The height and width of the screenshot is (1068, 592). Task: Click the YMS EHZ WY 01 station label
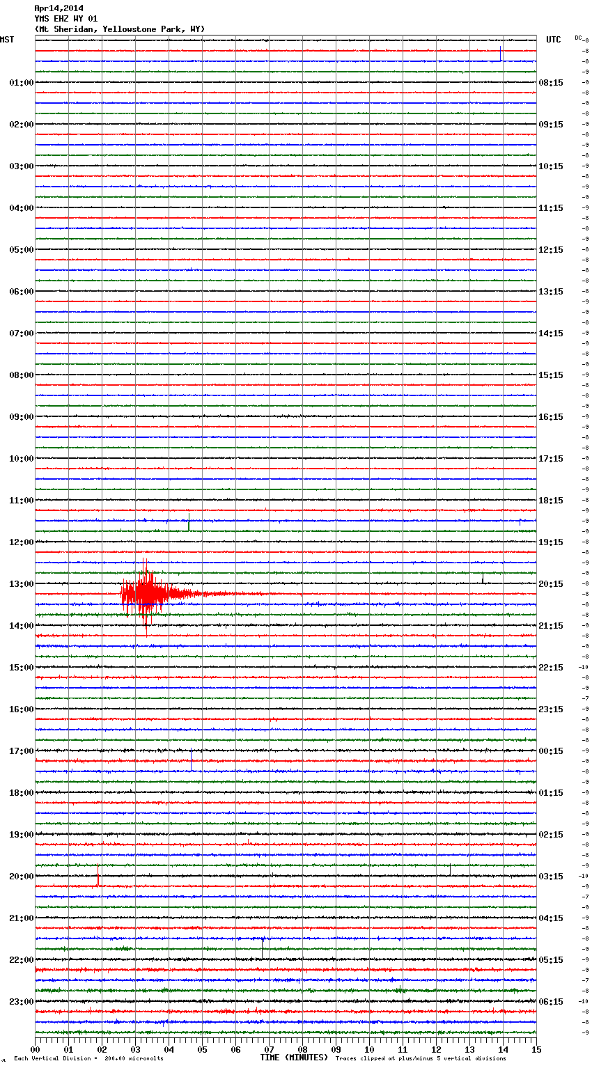[x=66, y=19]
